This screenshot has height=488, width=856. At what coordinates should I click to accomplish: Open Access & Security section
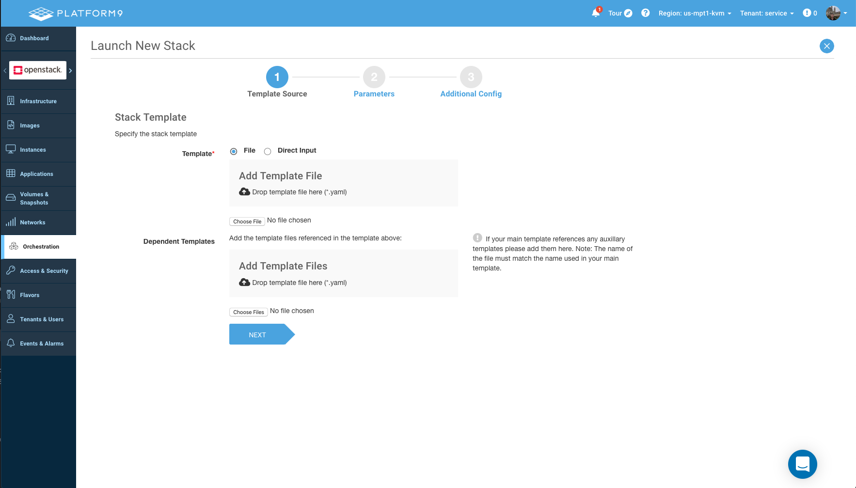(x=44, y=271)
